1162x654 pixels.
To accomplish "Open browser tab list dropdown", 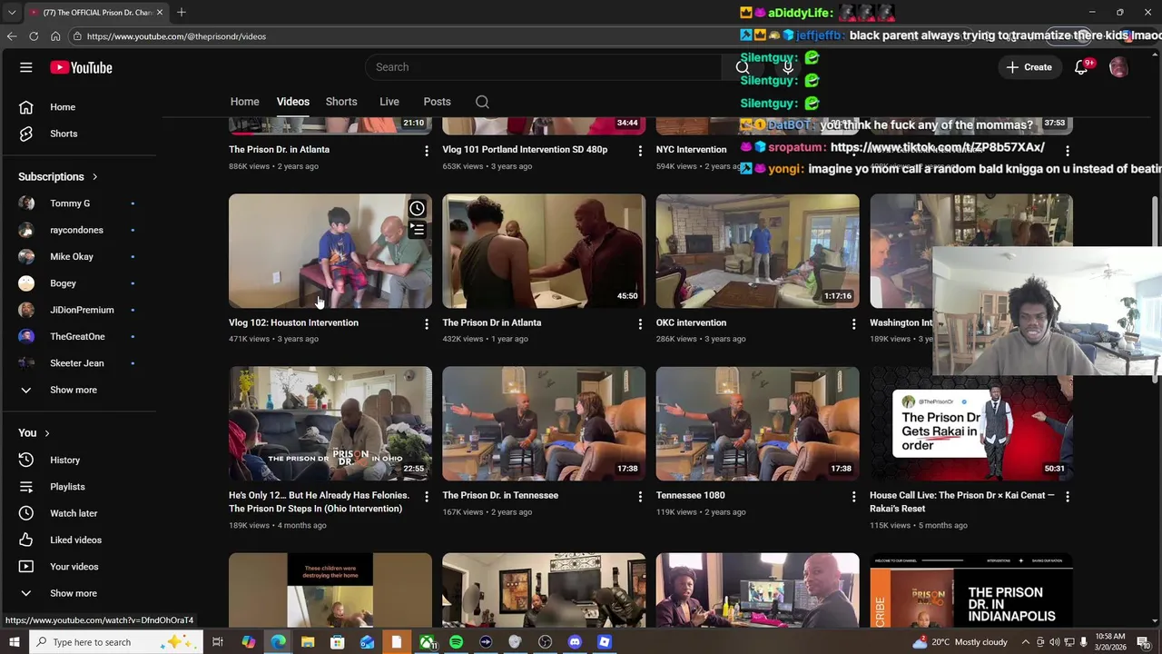I will point(12,12).
